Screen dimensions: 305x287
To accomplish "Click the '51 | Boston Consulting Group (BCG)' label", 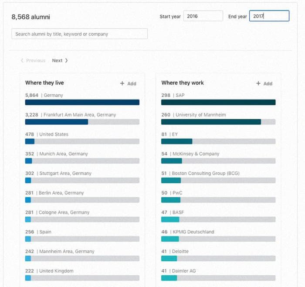I will coord(200,173).
